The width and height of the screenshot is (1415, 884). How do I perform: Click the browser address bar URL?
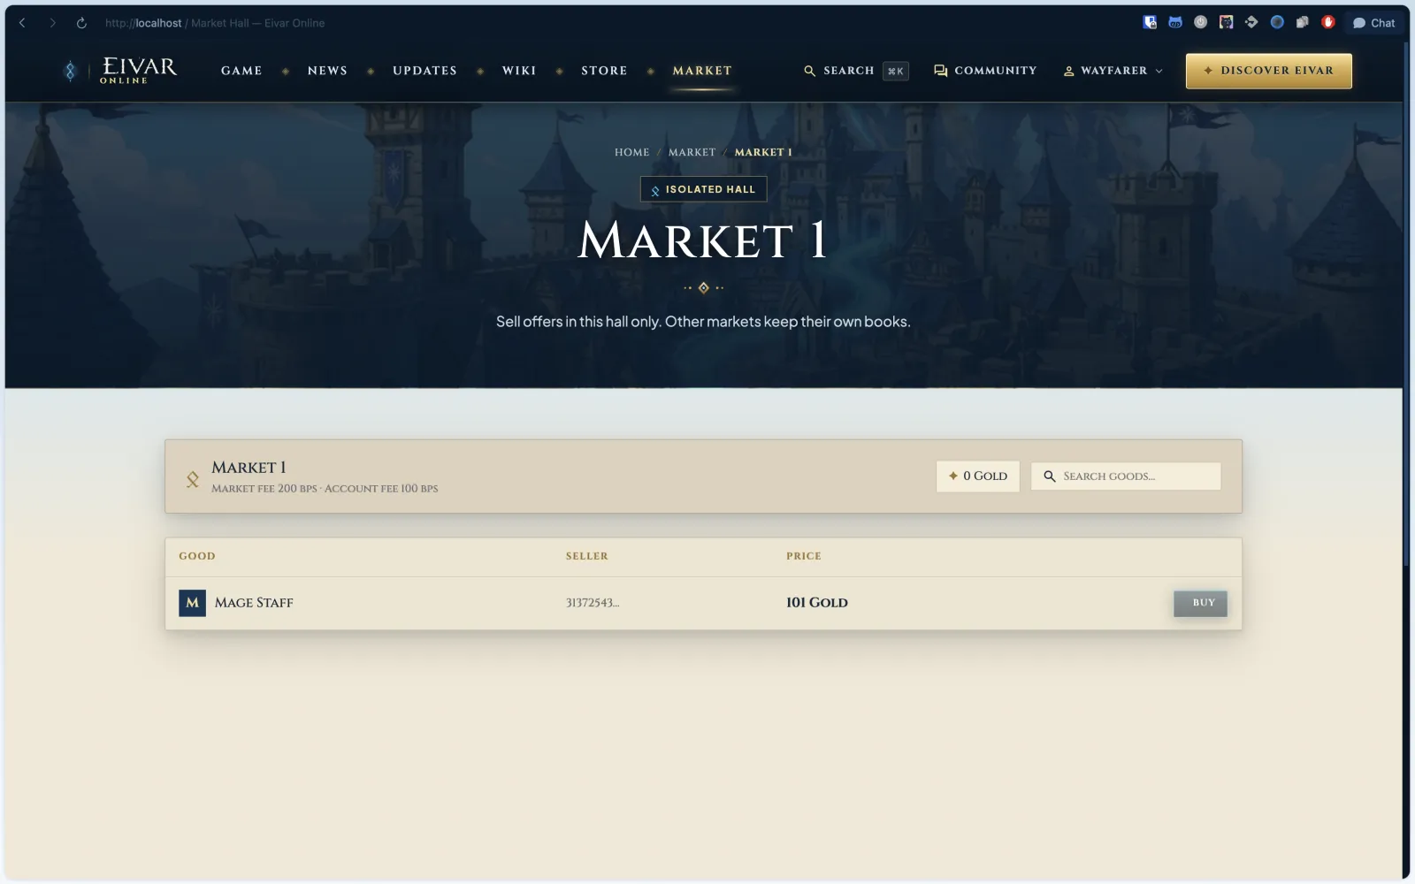click(215, 23)
